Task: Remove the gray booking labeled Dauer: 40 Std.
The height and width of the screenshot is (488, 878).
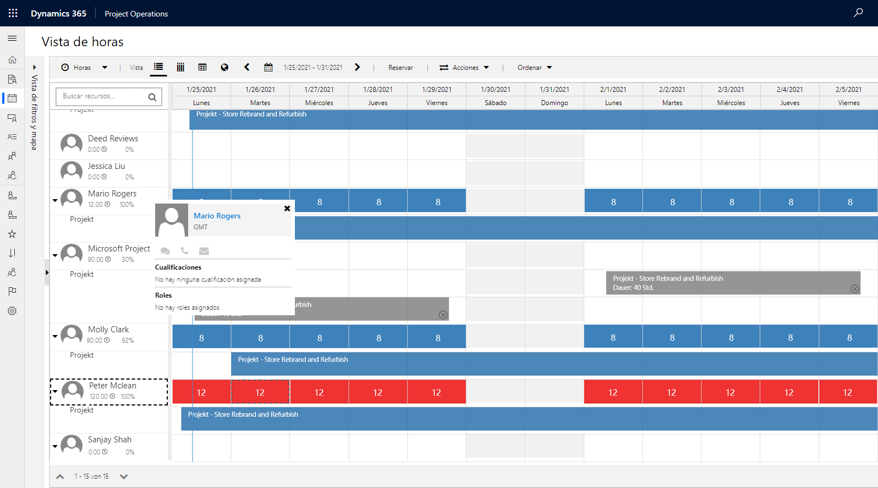Action: coord(855,289)
